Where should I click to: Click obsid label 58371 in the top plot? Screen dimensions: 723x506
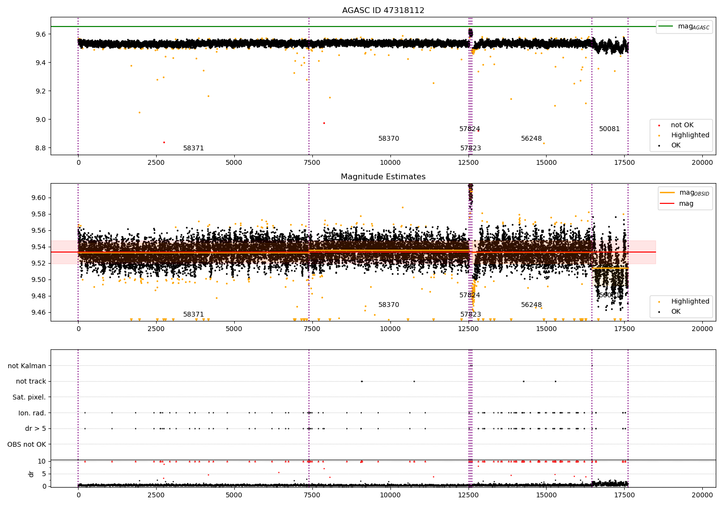tap(194, 148)
